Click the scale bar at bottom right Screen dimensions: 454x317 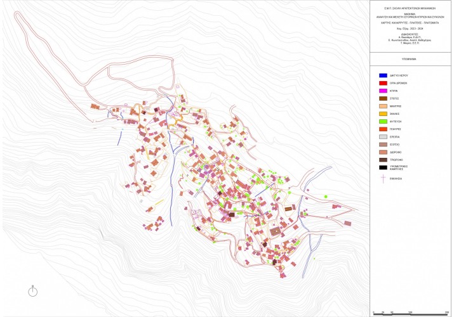point(411,313)
